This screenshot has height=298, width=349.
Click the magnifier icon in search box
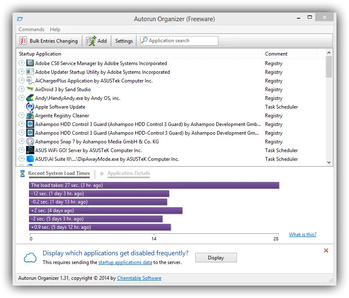tap(144, 40)
